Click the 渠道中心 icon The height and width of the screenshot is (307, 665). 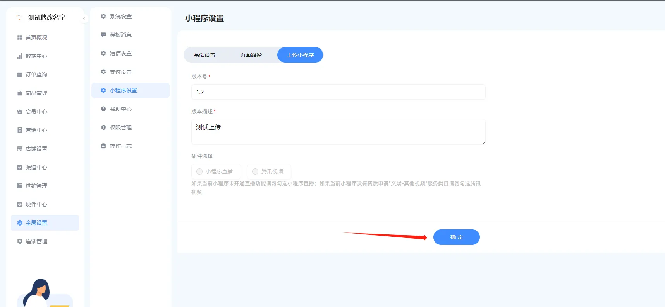click(20, 167)
